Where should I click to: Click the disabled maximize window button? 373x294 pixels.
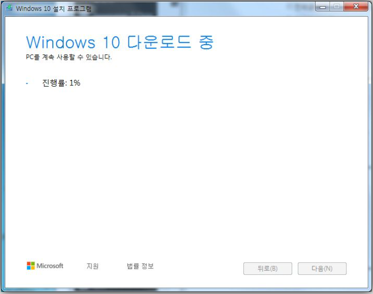tap(336, 7)
